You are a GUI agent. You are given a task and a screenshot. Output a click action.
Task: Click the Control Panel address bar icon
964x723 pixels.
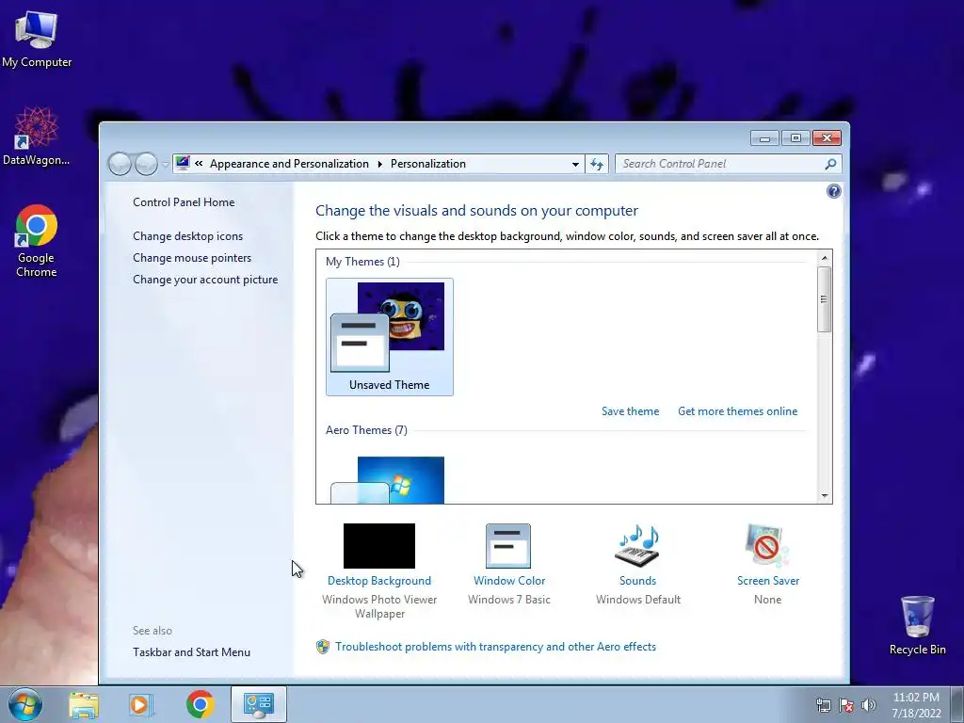(183, 164)
